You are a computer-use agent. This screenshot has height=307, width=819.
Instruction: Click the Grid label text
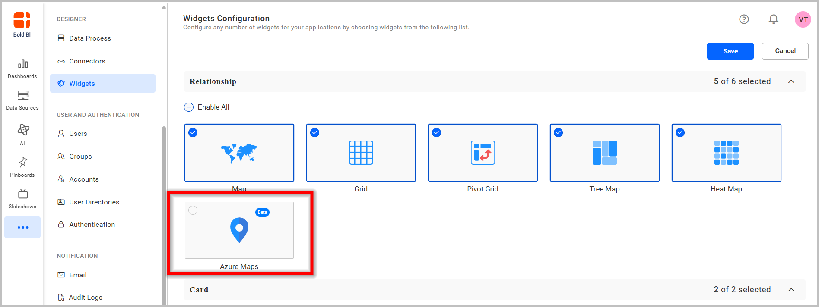[361, 189]
